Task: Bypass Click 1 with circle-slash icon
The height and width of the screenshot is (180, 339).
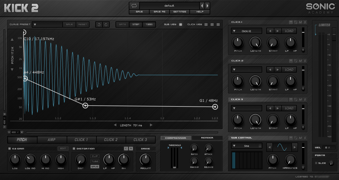Action: coord(296,22)
